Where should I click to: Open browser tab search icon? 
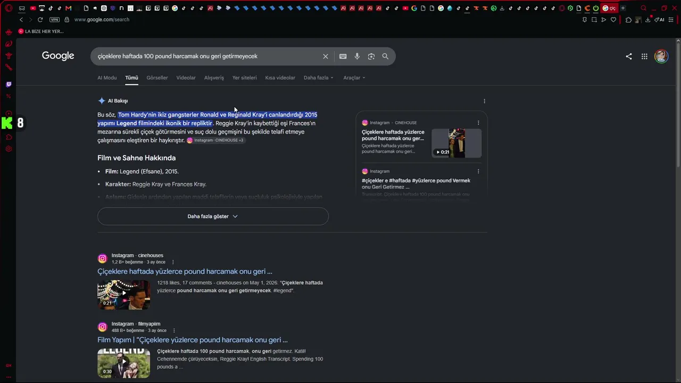(x=644, y=8)
